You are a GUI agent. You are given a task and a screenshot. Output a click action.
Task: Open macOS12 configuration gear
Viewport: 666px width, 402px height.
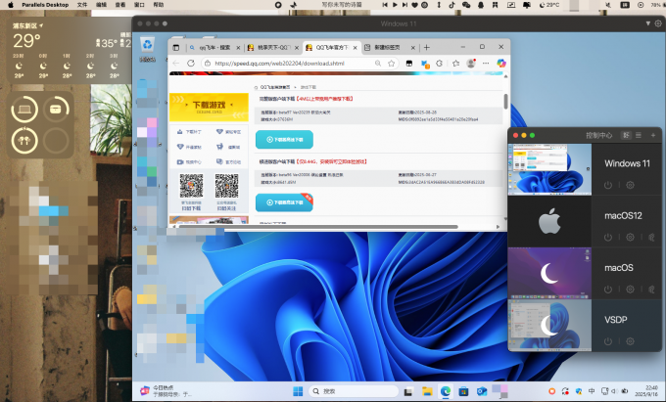[x=631, y=237]
